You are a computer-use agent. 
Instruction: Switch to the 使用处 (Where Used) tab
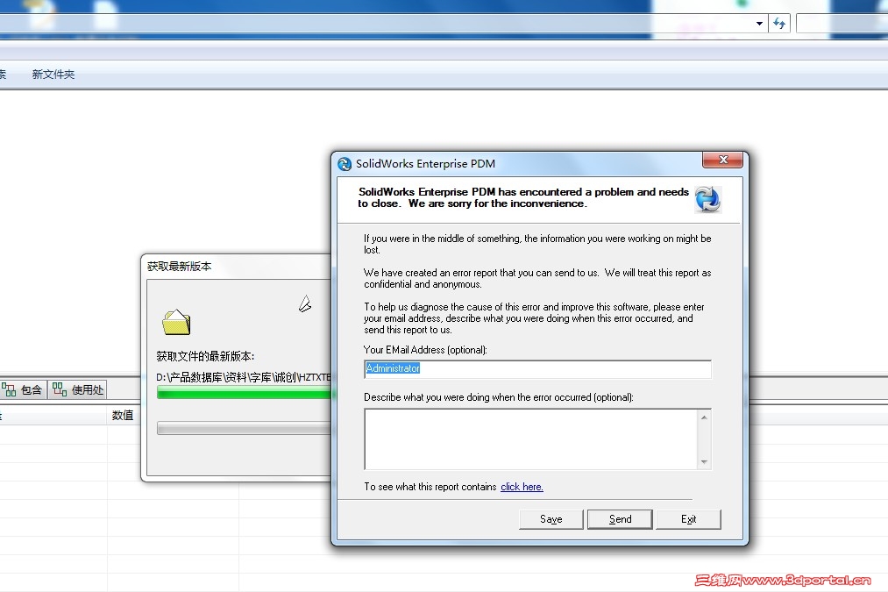pyautogui.click(x=78, y=389)
